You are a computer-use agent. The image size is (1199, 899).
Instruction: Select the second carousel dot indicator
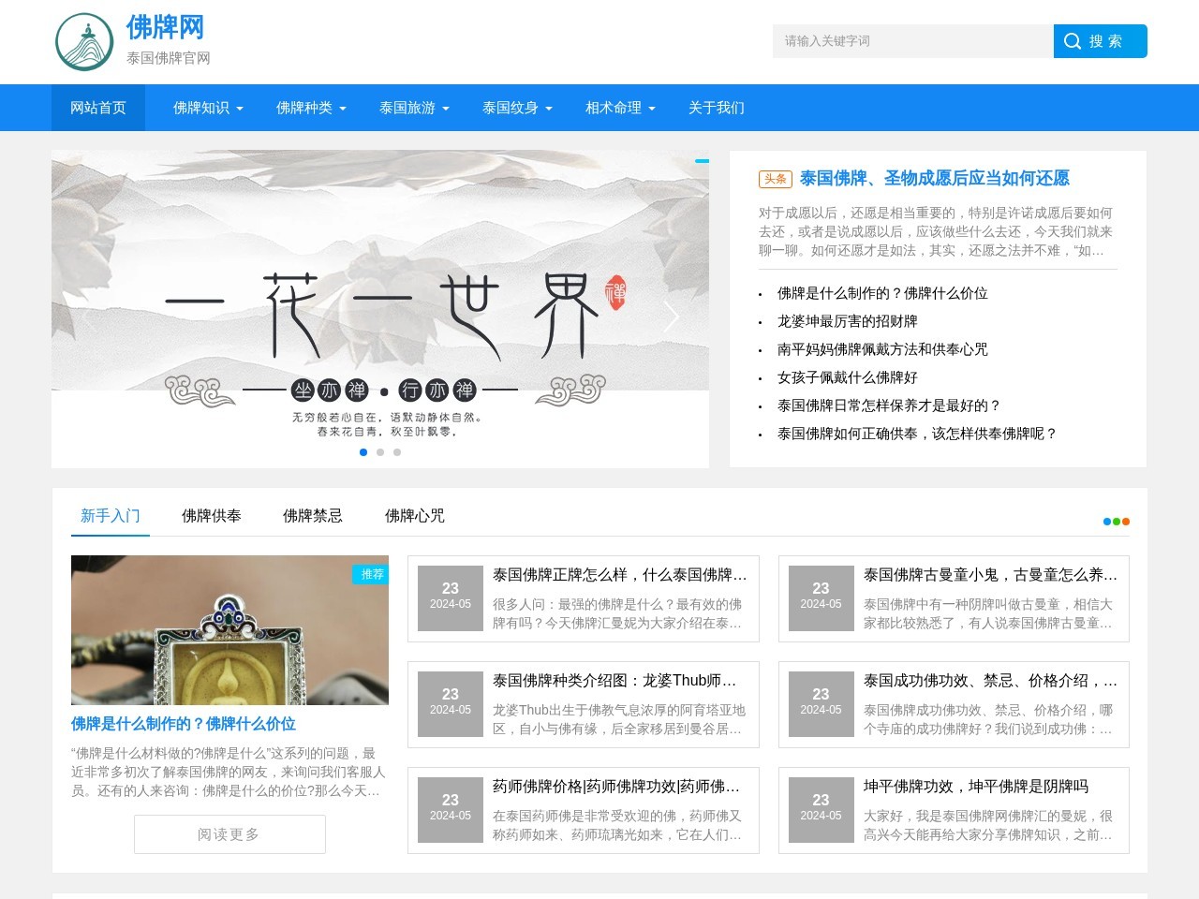click(380, 452)
